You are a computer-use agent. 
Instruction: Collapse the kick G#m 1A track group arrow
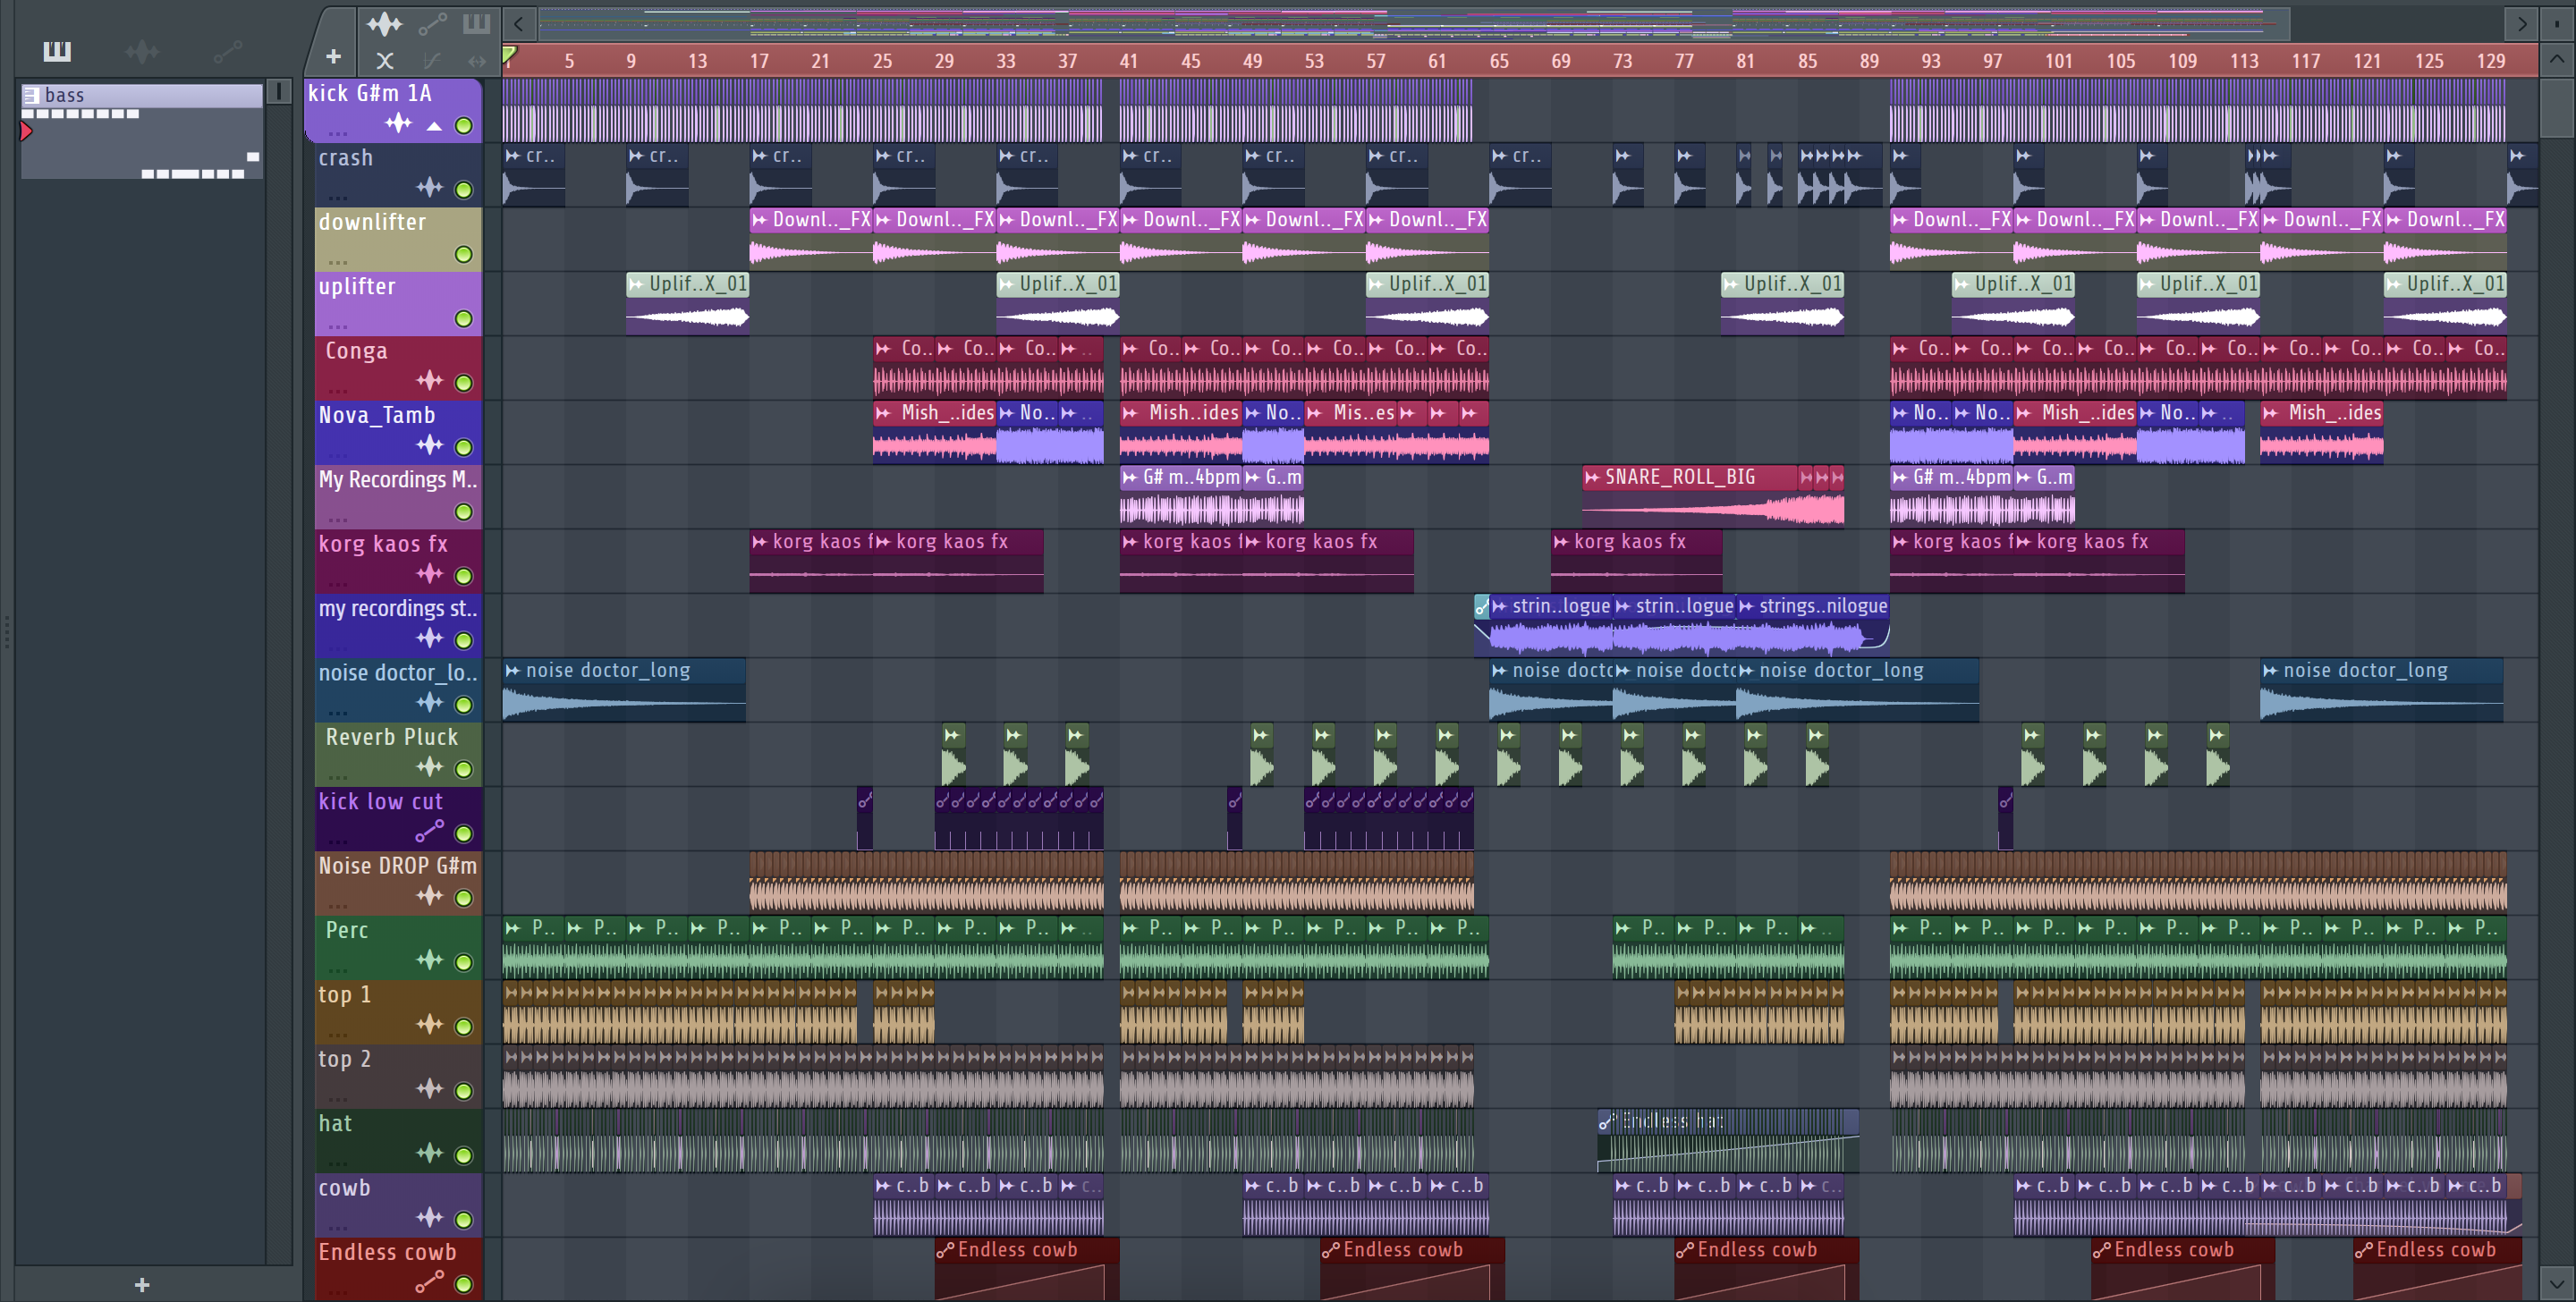coord(434,126)
